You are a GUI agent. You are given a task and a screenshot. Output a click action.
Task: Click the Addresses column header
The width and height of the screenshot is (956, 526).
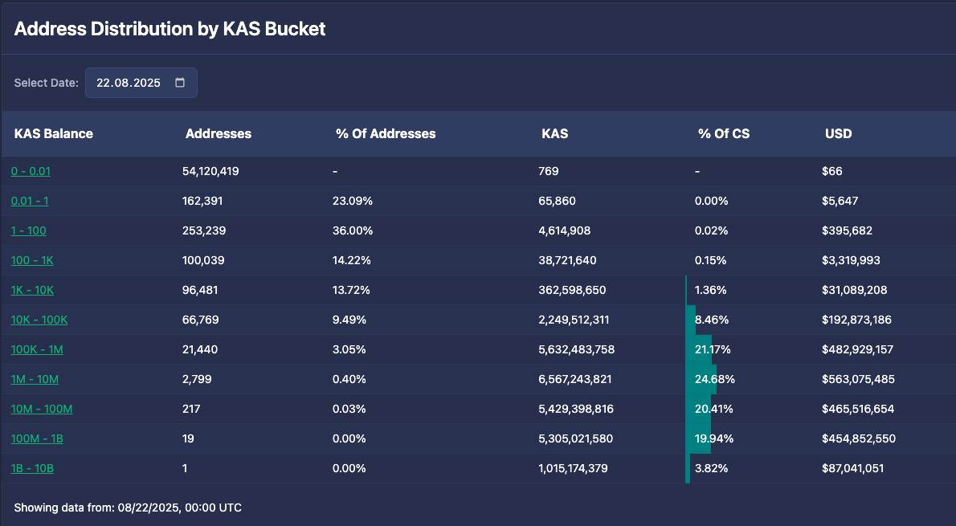219,133
